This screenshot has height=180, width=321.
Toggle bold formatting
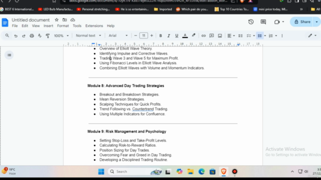click(x=160, y=35)
